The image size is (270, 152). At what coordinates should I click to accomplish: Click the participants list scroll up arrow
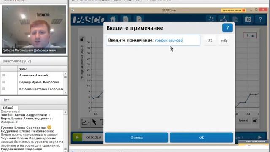tap(65, 73)
